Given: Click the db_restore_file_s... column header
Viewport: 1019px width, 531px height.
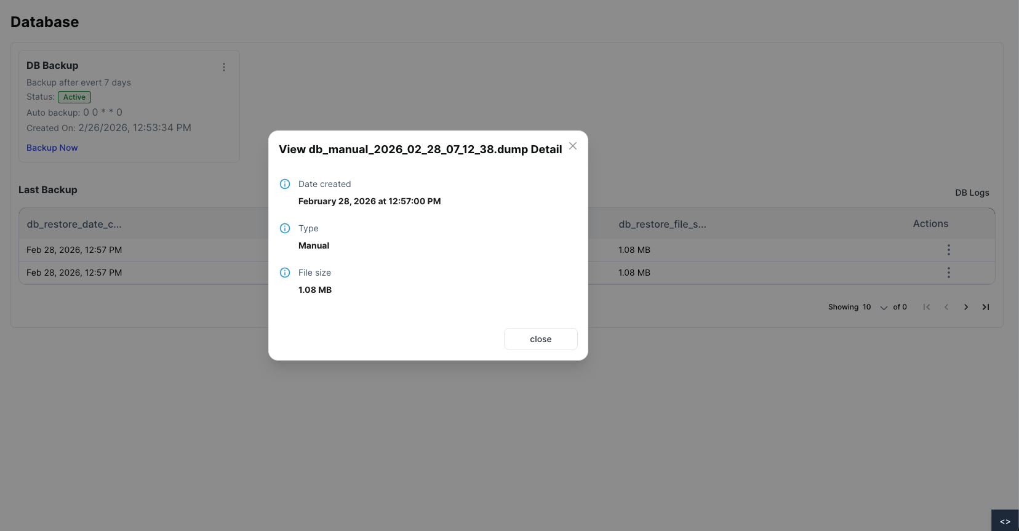Looking at the screenshot, I should click(x=663, y=224).
